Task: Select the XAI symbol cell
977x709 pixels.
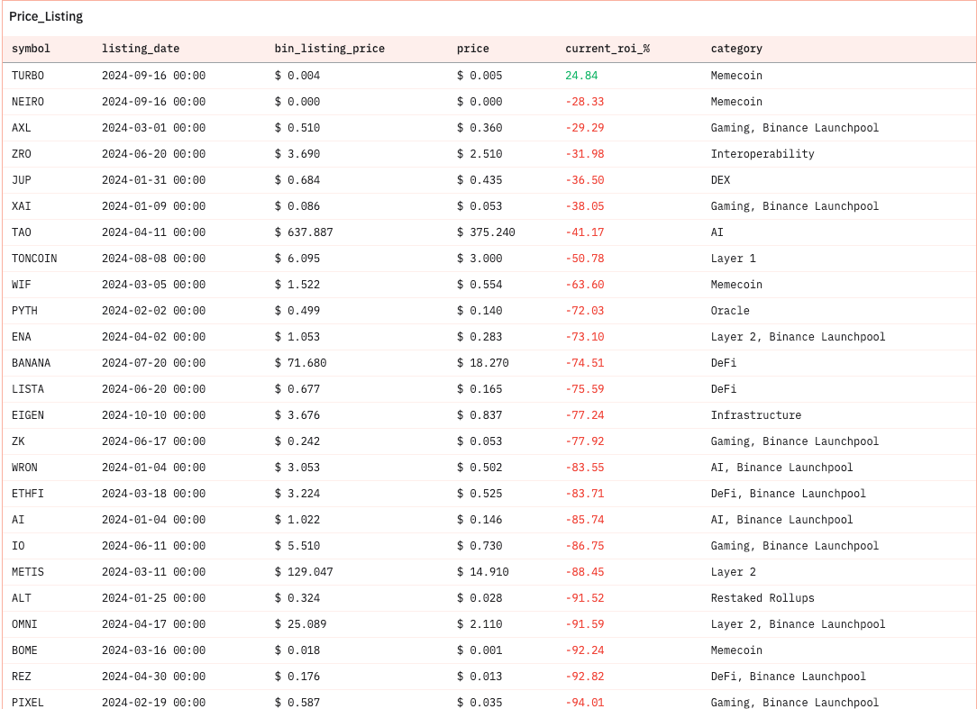Action: (22, 206)
